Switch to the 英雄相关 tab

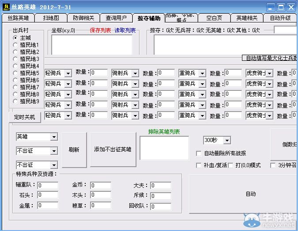click(x=247, y=18)
